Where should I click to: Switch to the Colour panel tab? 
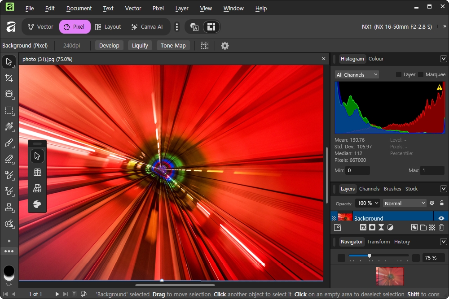(376, 59)
